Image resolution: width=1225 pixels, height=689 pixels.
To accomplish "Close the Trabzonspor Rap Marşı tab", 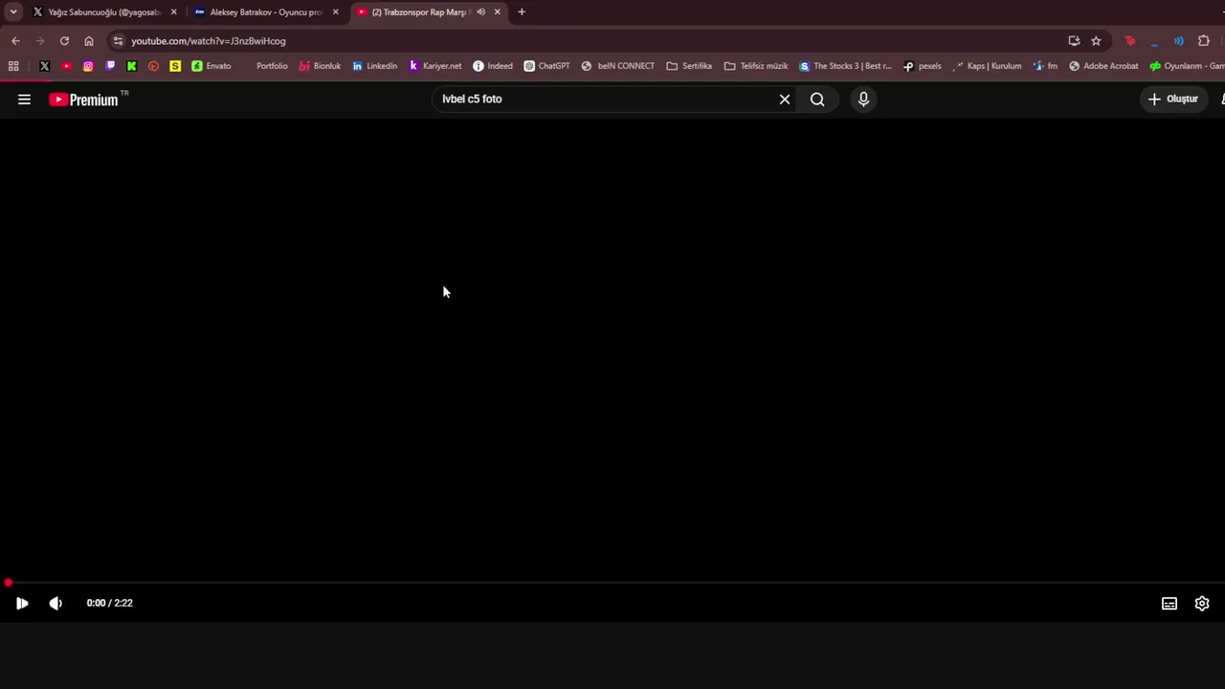I will coord(497,12).
